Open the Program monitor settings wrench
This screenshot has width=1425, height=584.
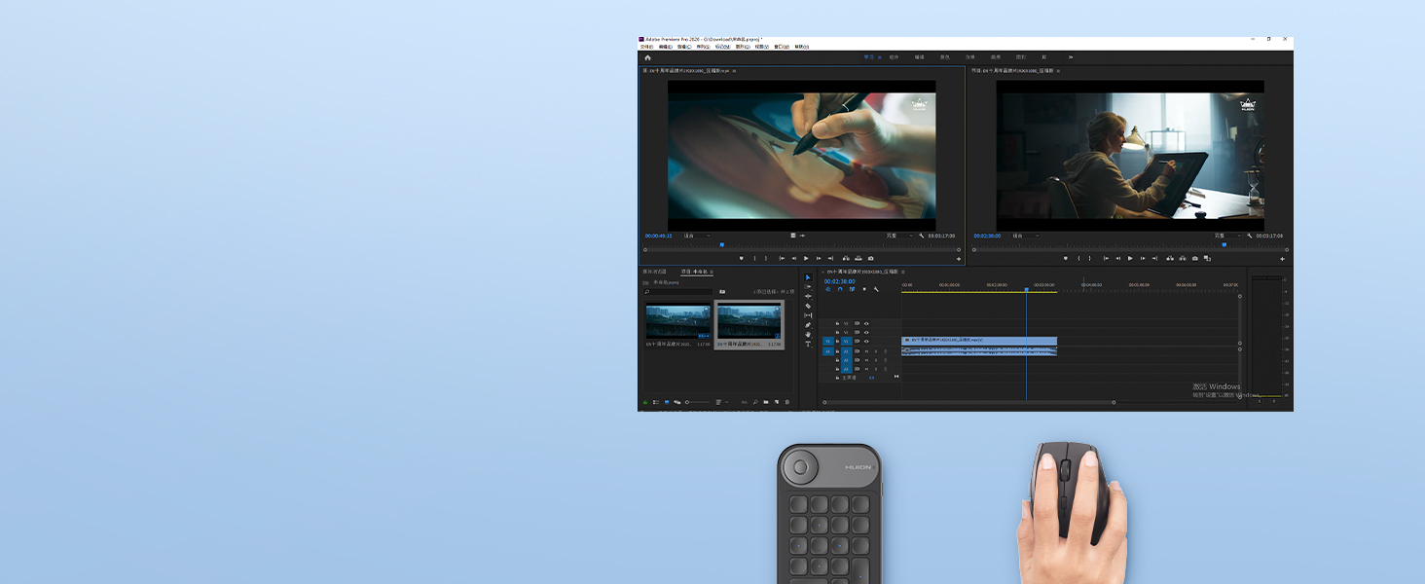point(1249,236)
